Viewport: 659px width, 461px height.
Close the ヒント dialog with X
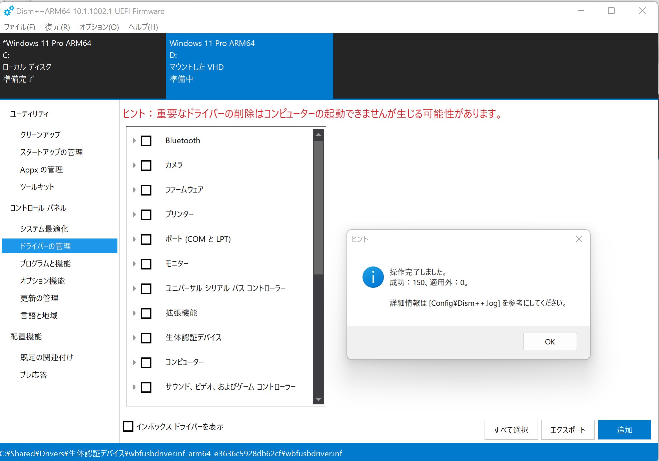pos(579,239)
